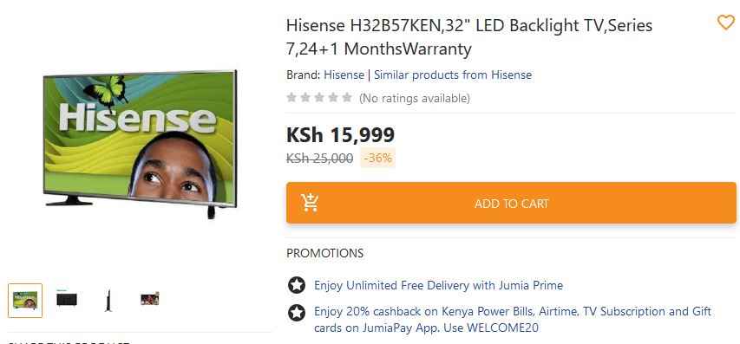740x344 pixels.
Task: Click star badge beside 20% cashback promotion
Action: pyautogui.click(x=297, y=313)
